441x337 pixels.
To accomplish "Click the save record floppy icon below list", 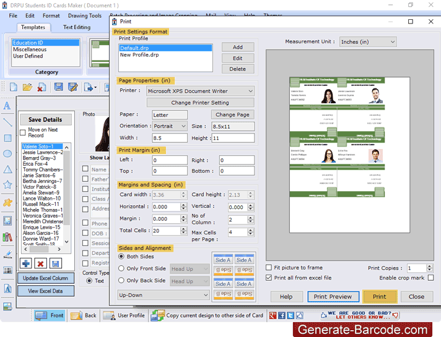I will (55, 263).
